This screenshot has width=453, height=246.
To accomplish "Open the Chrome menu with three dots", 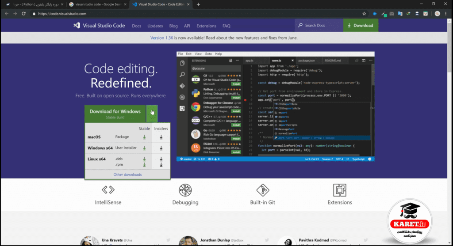I will click(x=446, y=14).
